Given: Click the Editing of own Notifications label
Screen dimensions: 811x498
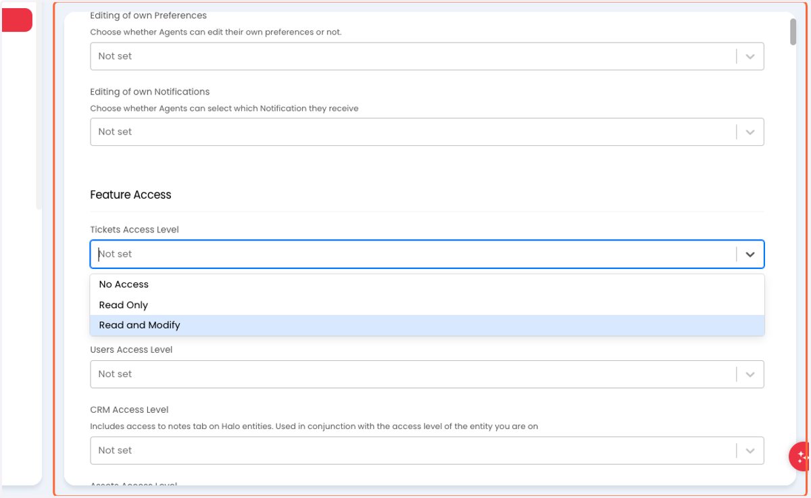Looking at the screenshot, I should click(x=150, y=92).
